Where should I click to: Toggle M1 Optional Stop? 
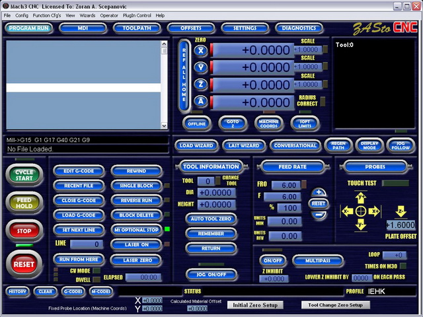point(136,230)
